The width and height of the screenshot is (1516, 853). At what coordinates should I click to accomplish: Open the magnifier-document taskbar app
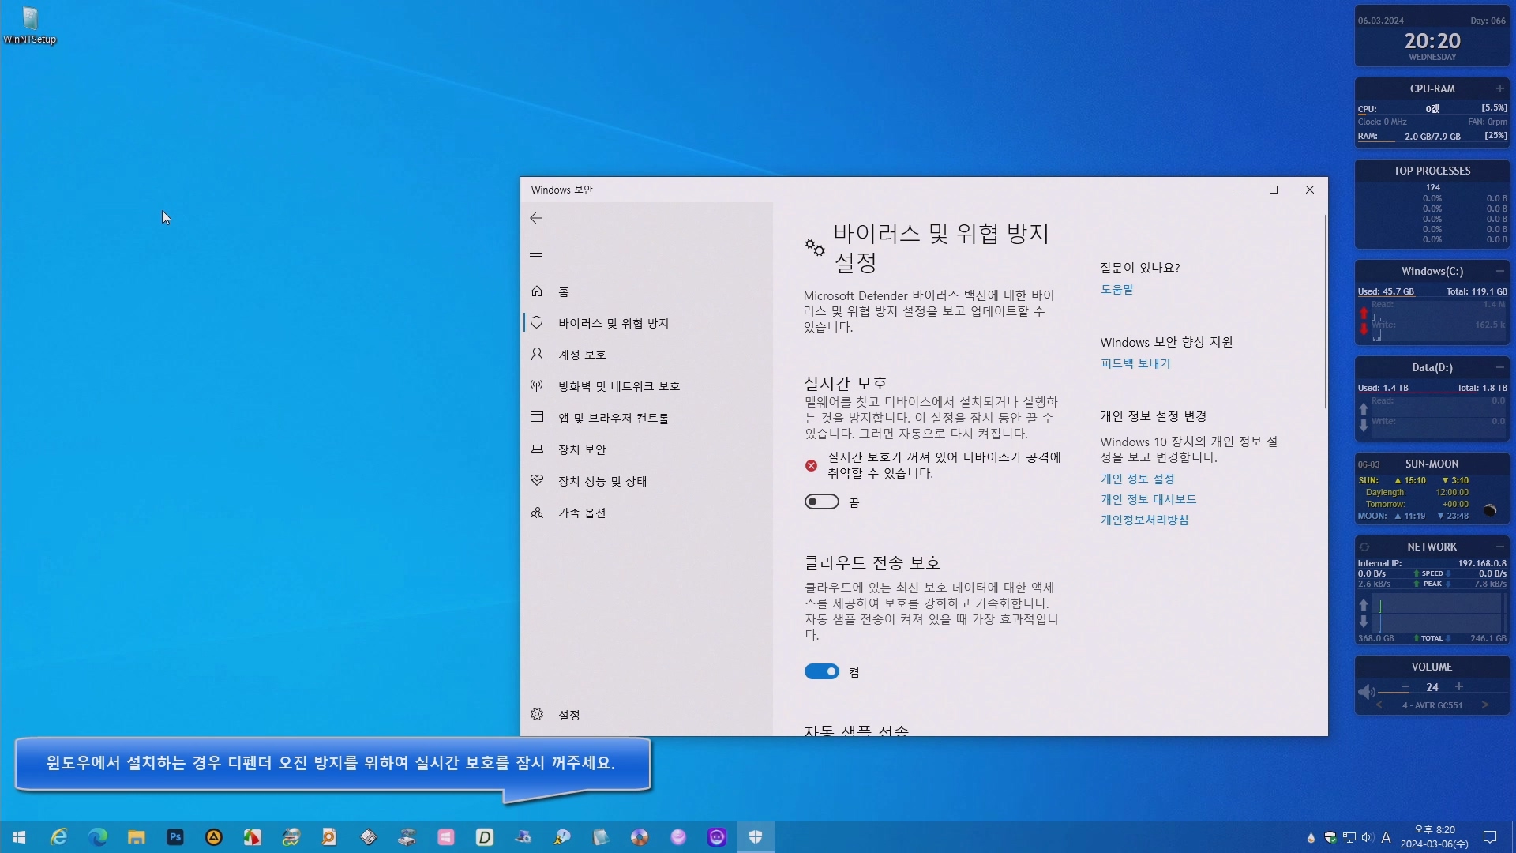coord(329,837)
